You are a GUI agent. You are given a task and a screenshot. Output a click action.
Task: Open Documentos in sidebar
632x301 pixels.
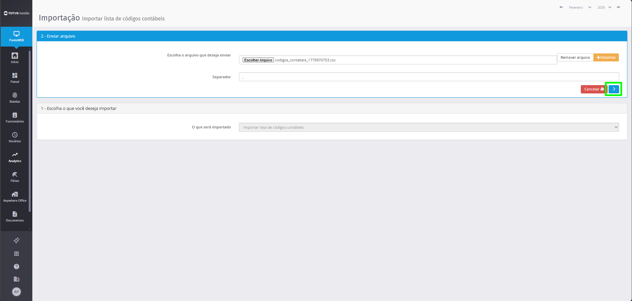15,216
